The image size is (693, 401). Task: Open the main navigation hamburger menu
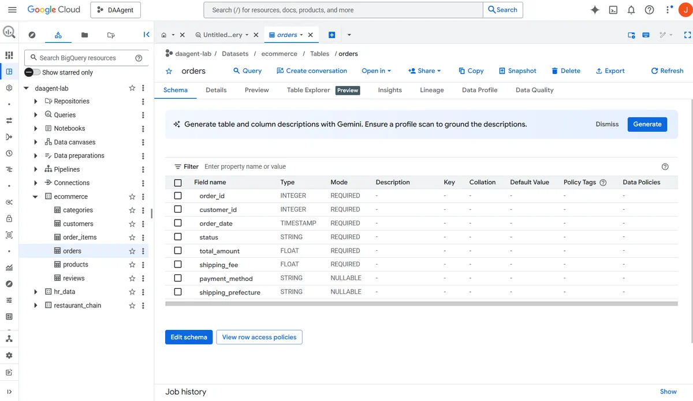[12, 10]
